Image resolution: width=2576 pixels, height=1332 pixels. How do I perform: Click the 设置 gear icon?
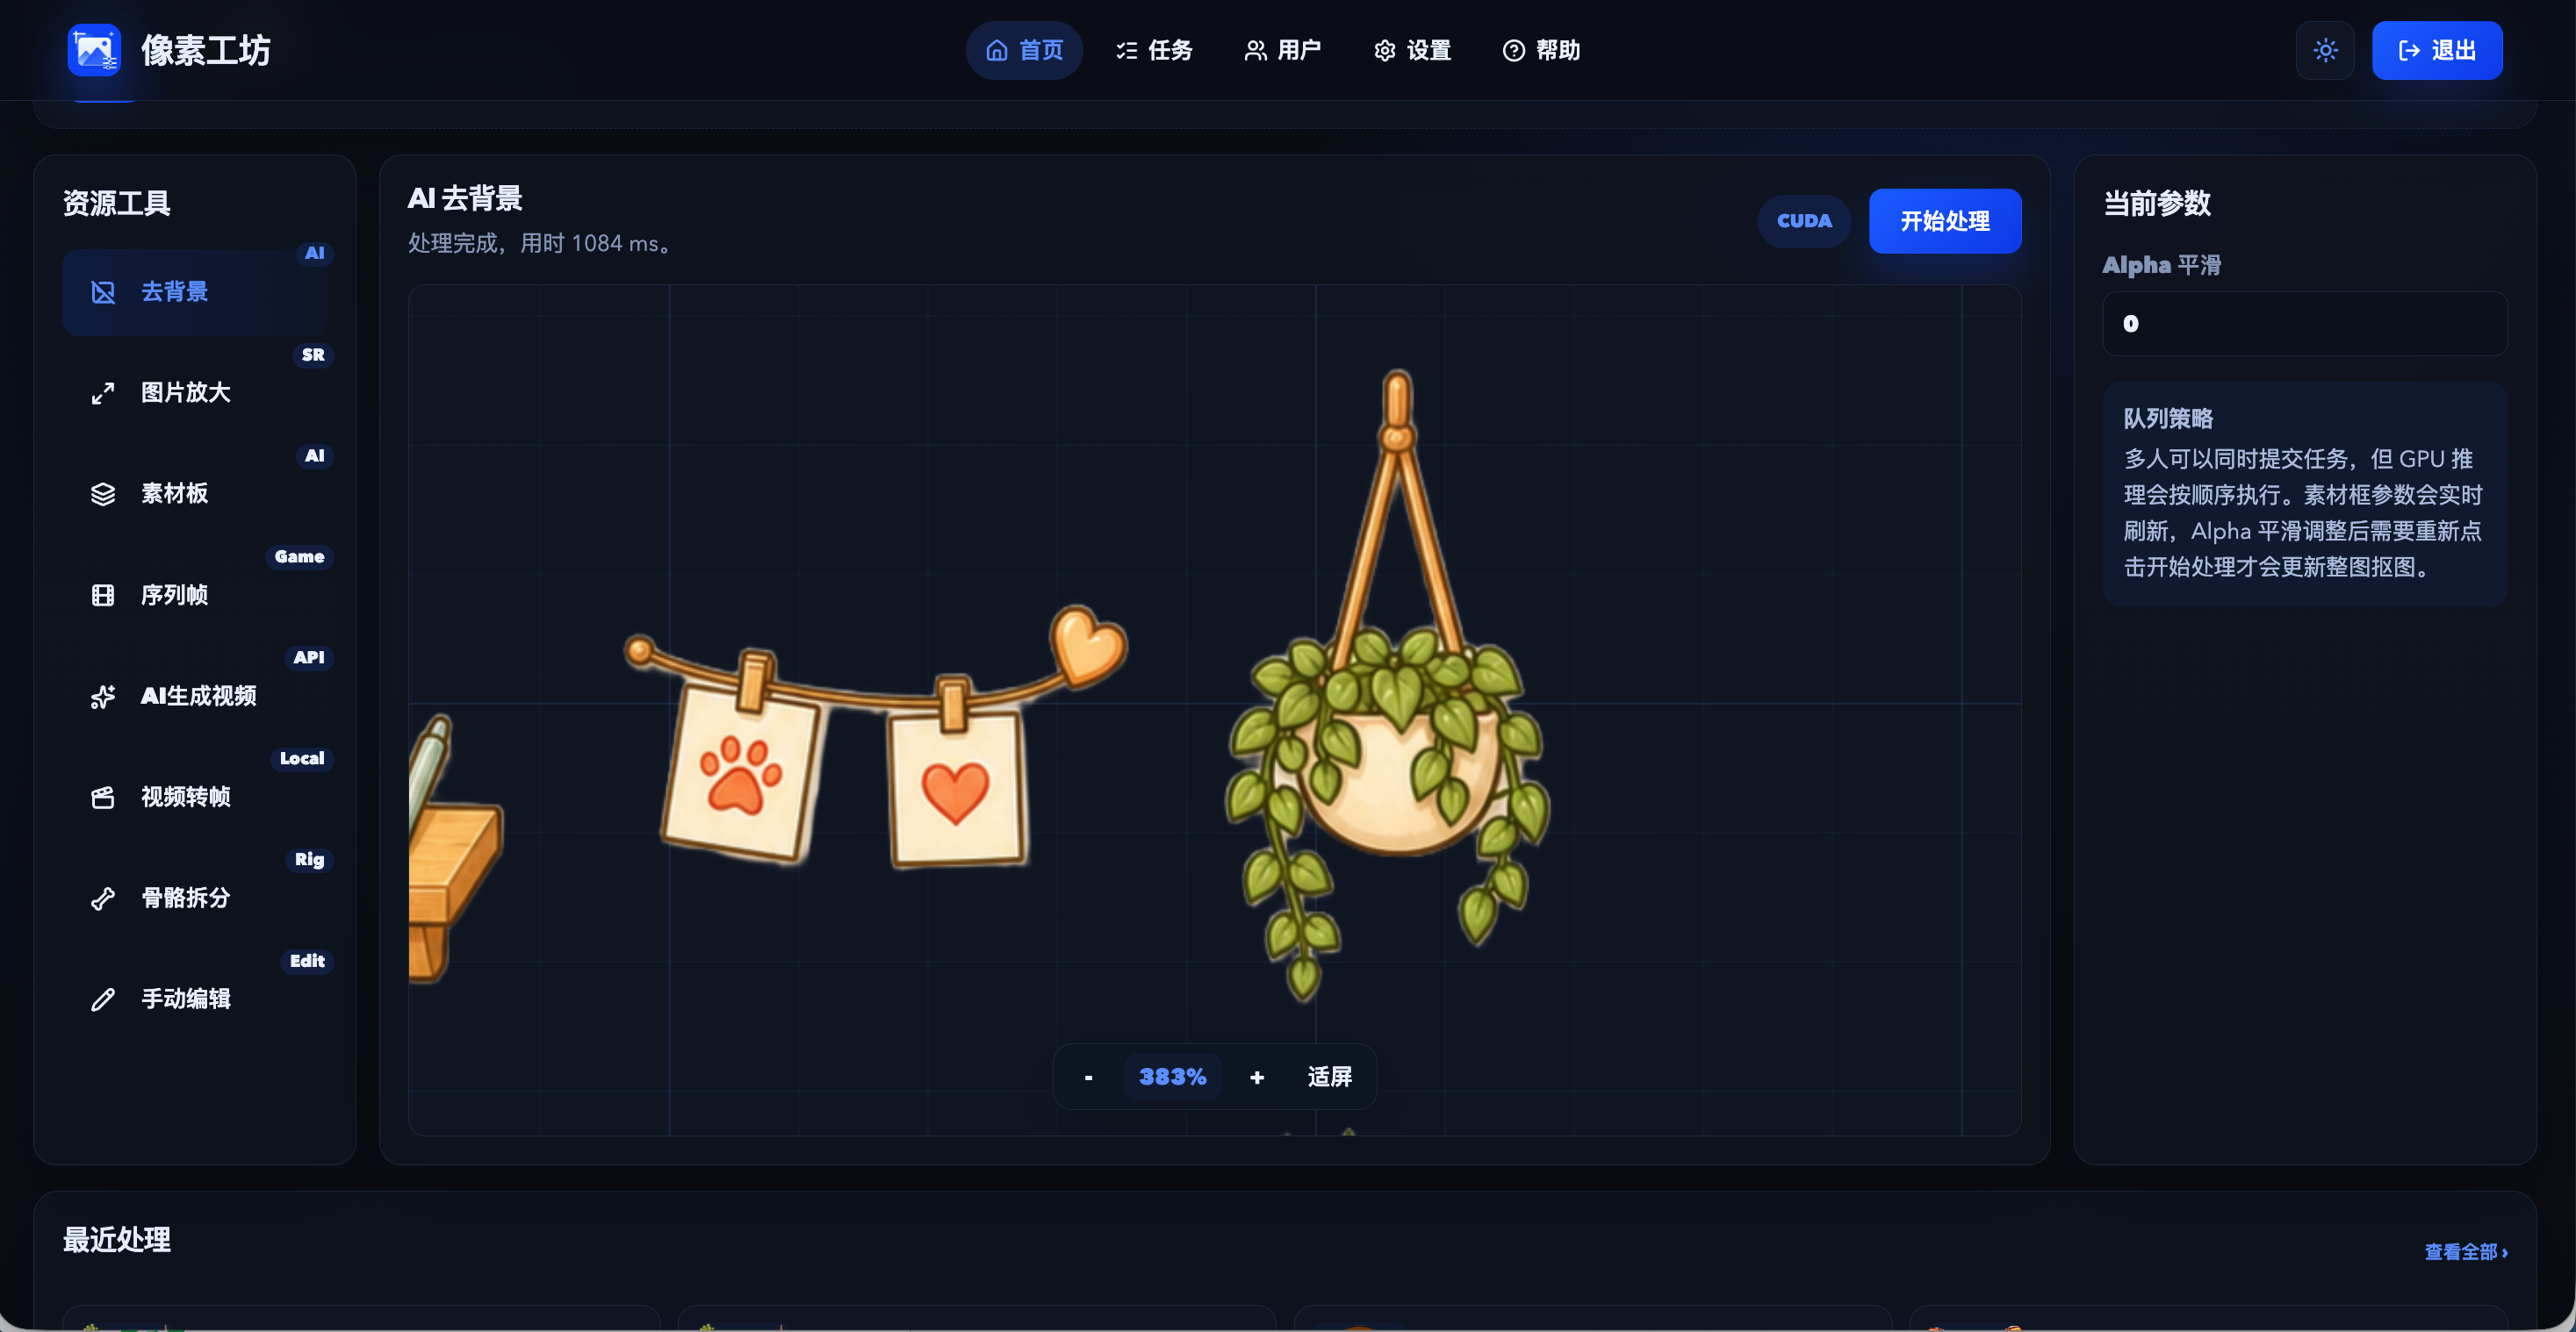pyautogui.click(x=1385, y=50)
